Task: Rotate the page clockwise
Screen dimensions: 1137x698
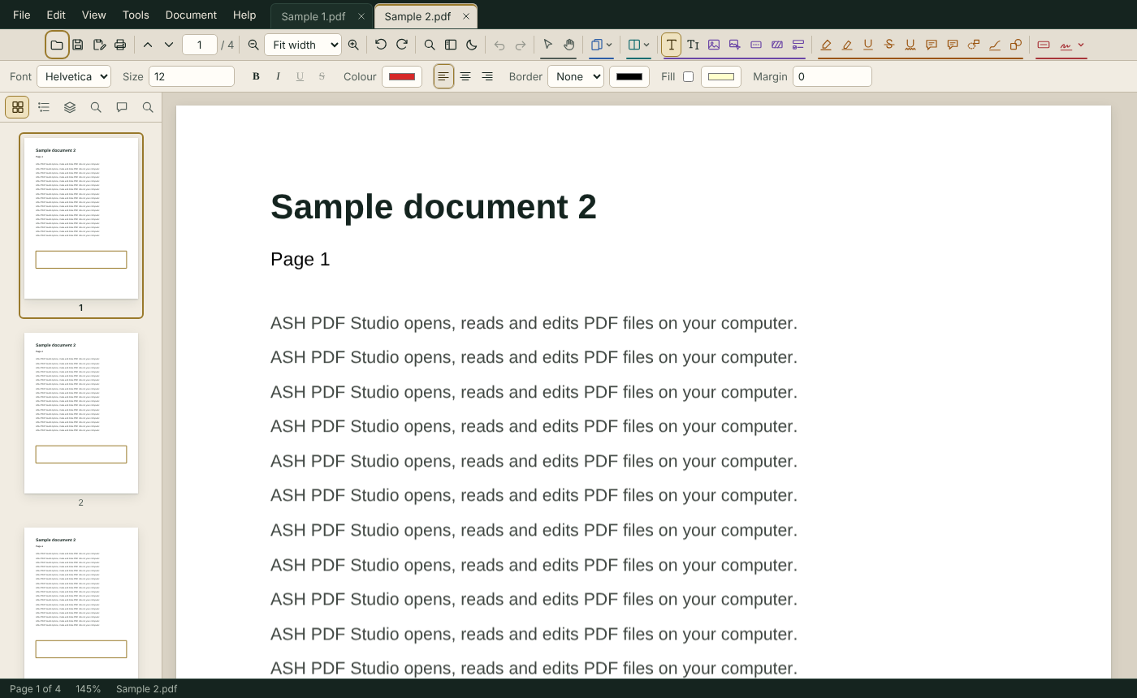Action: click(x=402, y=45)
